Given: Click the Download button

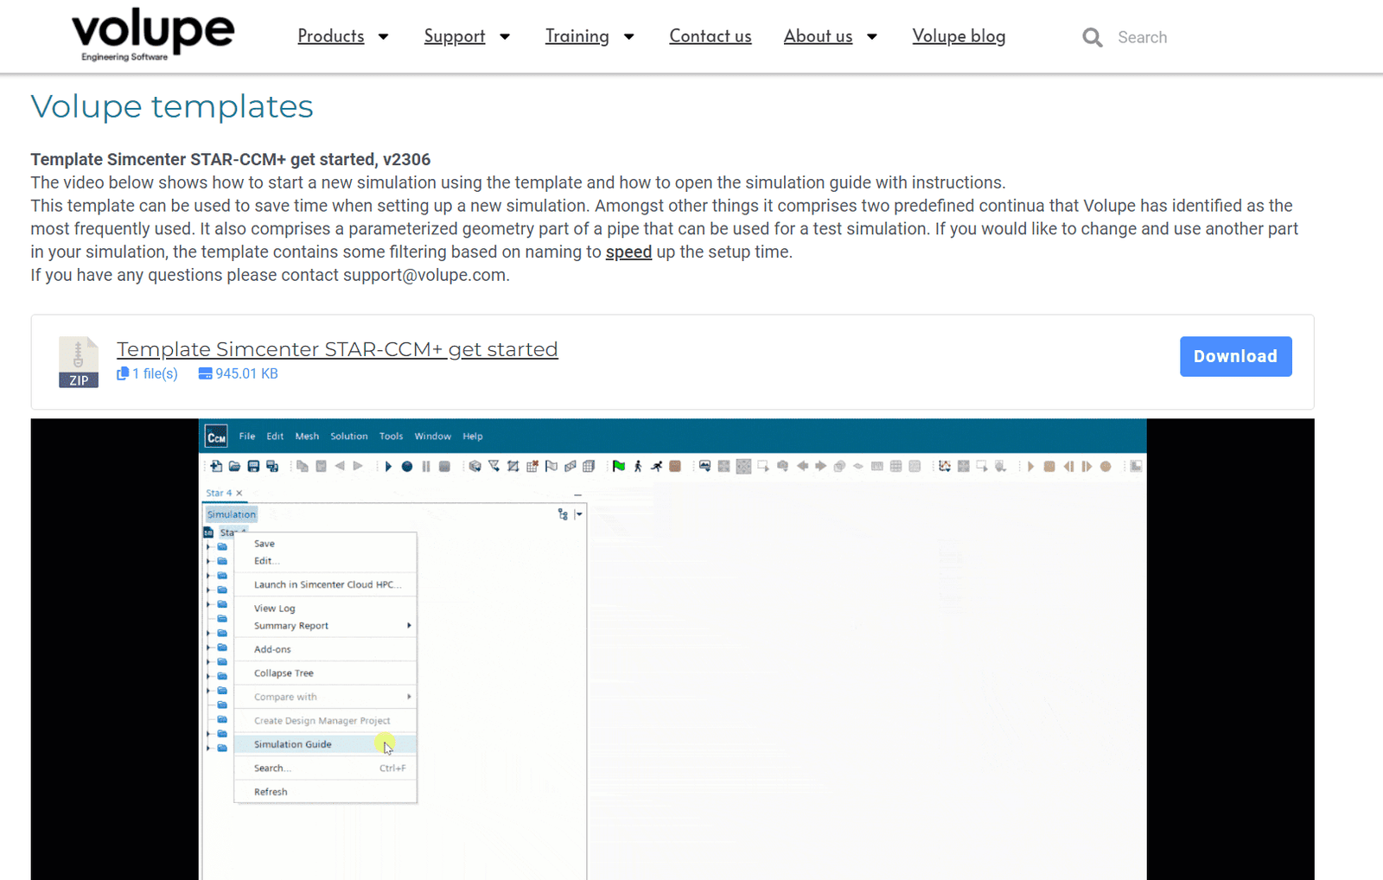Looking at the screenshot, I should tap(1235, 356).
